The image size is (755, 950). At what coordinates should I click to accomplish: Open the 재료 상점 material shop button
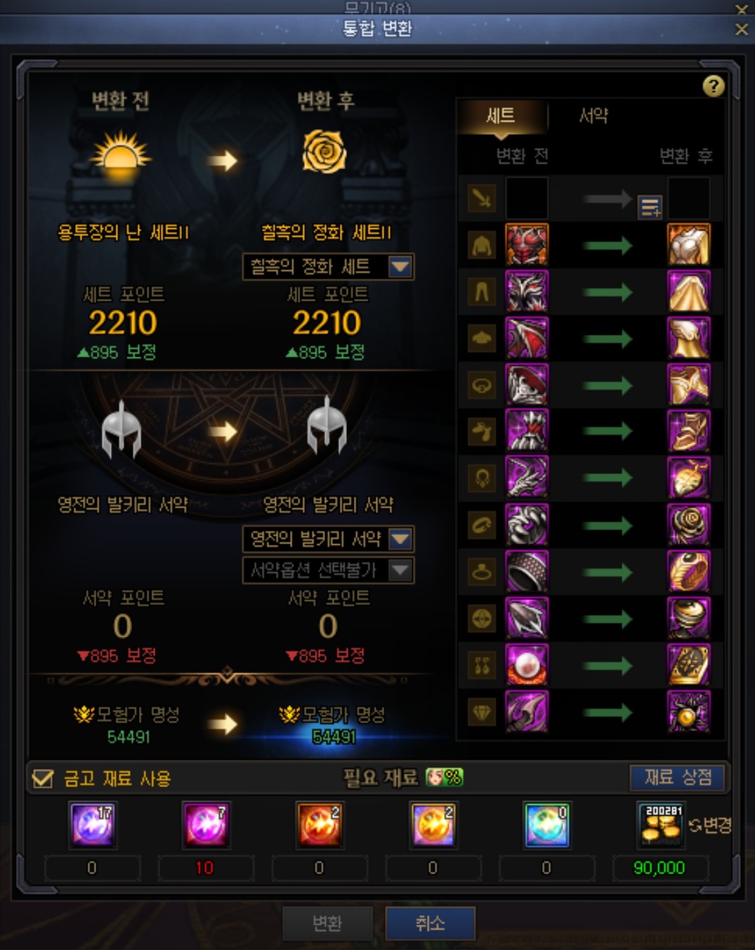tap(678, 777)
